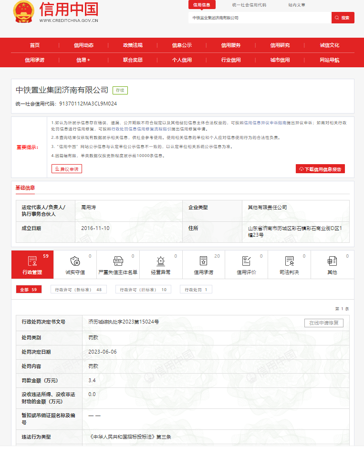Click the Credit China national emblem logo
Viewport: 364px width, 449px height.
23,12
